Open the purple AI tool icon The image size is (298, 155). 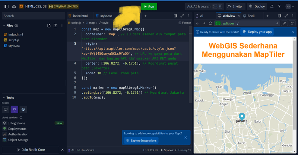[15, 110]
